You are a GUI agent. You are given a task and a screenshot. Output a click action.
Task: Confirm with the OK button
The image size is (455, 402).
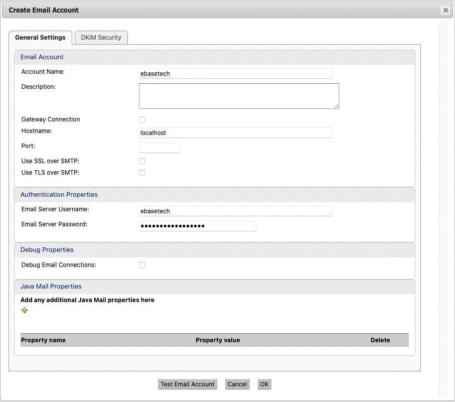click(x=264, y=384)
